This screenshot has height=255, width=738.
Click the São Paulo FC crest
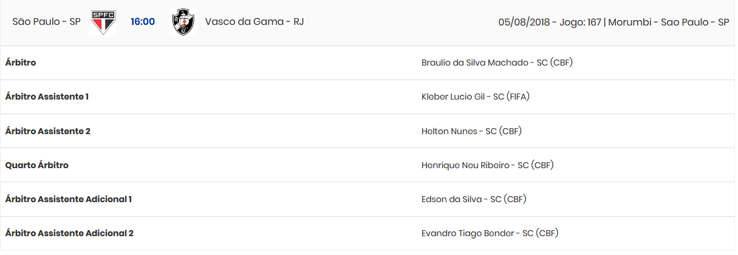[x=103, y=22]
